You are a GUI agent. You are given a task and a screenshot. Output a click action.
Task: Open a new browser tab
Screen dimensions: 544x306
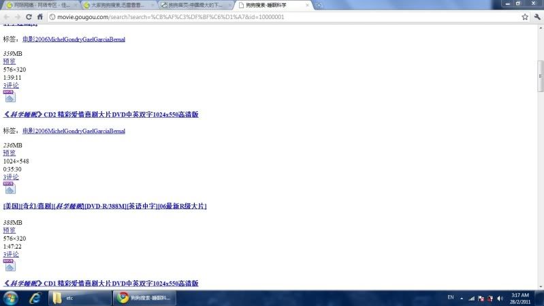click(319, 5)
